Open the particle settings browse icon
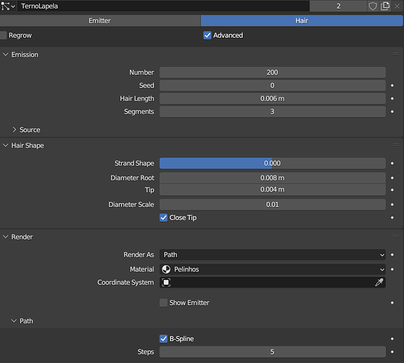 coord(8,6)
